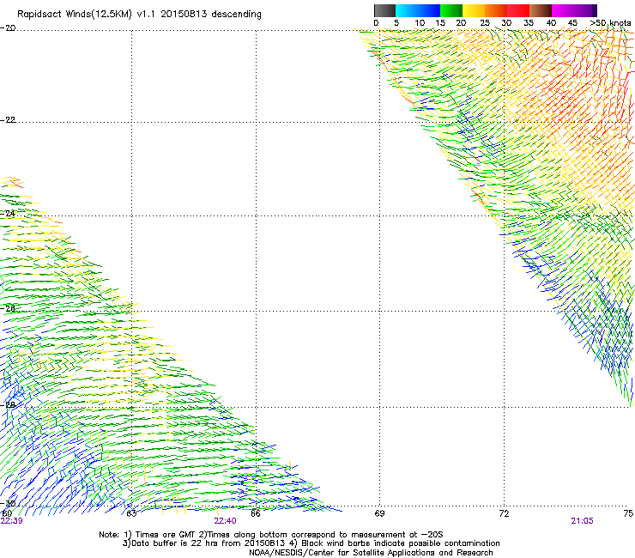This screenshot has width=635, height=558.
Task: Click the latitude label -22
Action: 8,120
